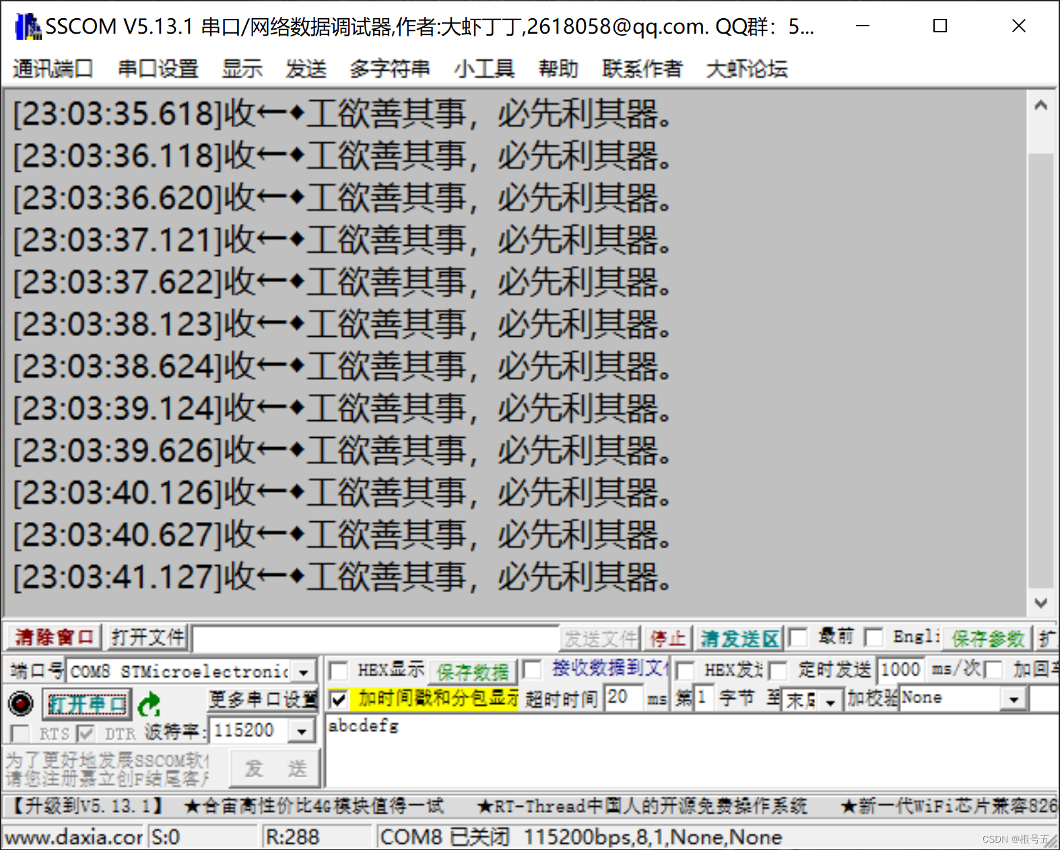
Task: Click the 保存数据 button
Action: (x=473, y=672)
